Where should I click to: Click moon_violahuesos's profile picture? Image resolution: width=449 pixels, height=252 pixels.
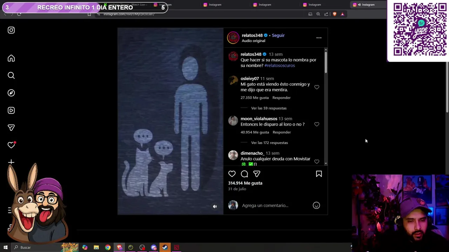coord(233,121)
